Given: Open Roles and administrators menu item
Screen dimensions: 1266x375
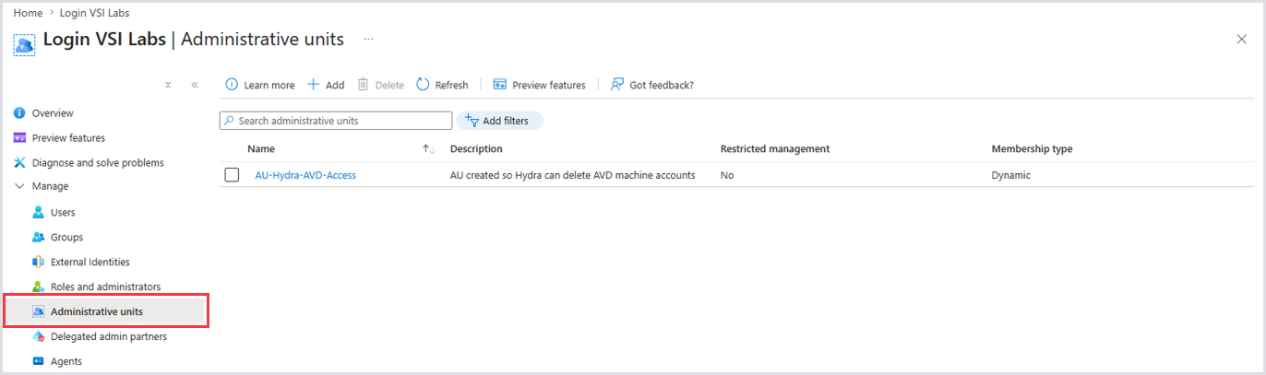Looking at the screenshot, I should tap(105, 287).
